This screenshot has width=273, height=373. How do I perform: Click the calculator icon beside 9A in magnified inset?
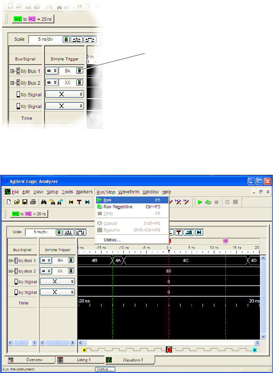(80, 71)
